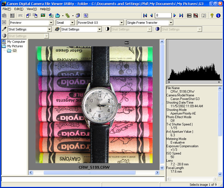Click the histogram graph panel
The height and width of the screenshot is (188, 224).
[194, 61]
